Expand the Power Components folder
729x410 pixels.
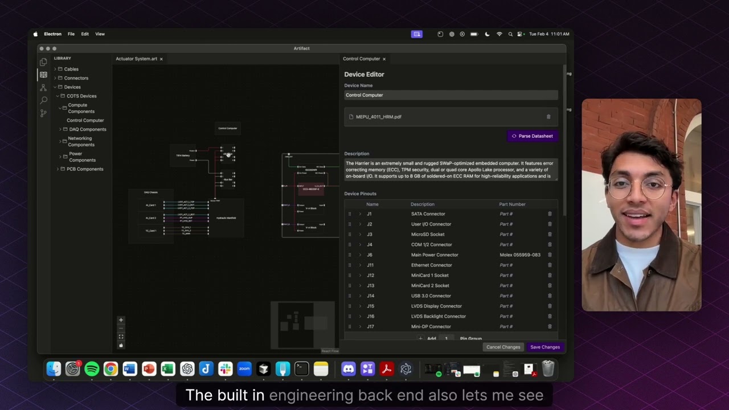60,157
